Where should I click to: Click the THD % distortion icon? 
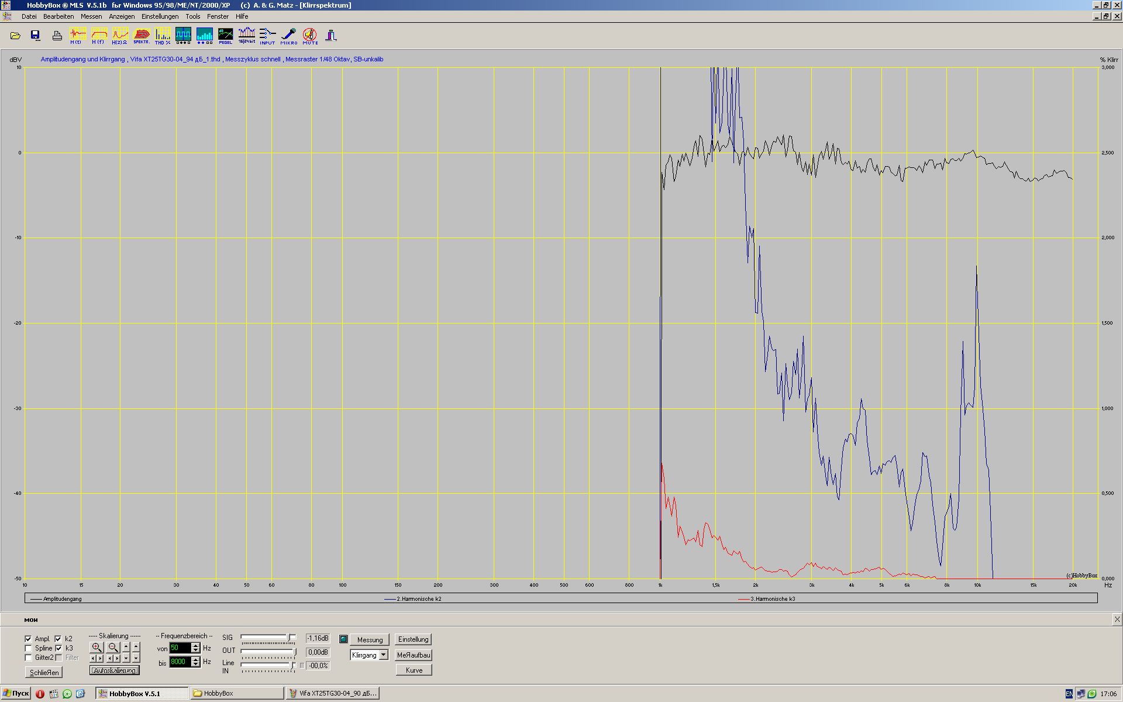[163, 35]
